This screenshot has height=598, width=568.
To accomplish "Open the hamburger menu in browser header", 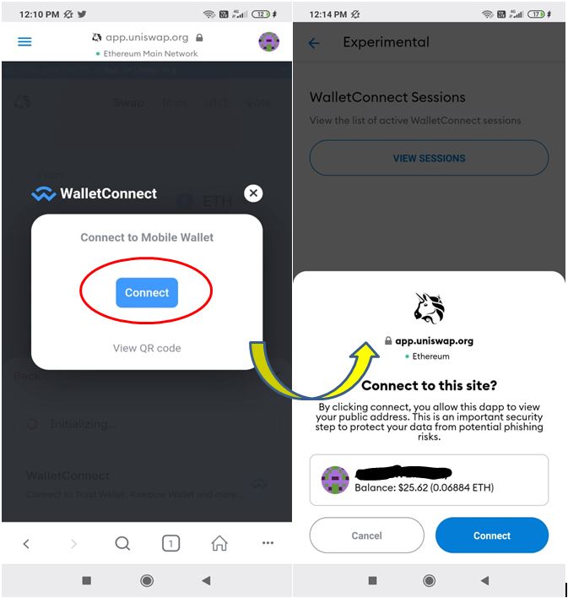I will coord(24,41).
